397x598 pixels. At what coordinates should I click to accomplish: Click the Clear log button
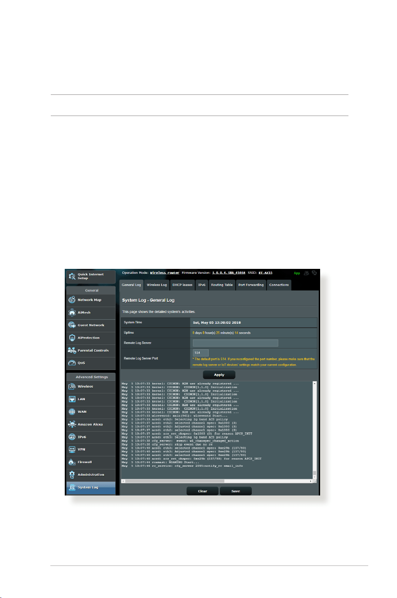(203, 491)
